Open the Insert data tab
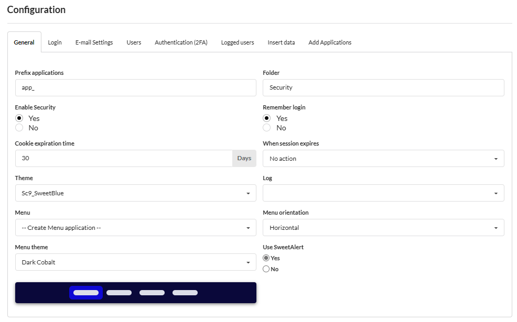Image resolution: width=517 pixels, height=322 pixels. 281,42
